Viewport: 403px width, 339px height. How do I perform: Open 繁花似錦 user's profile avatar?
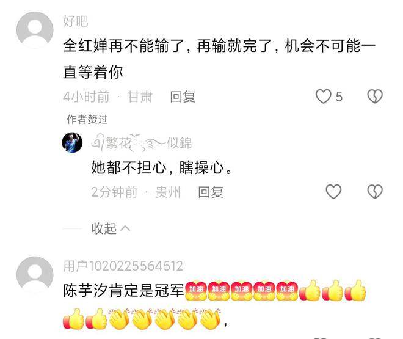coord(72,142)
